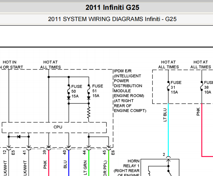The image size is (213, 176).
Task: Click the "IPDM E/R" module name
Action: click(123, 71)
